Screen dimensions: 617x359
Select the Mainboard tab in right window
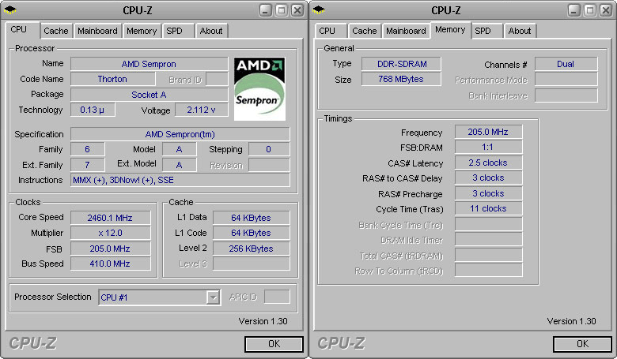pyautogui.click(x=406, y=31)
